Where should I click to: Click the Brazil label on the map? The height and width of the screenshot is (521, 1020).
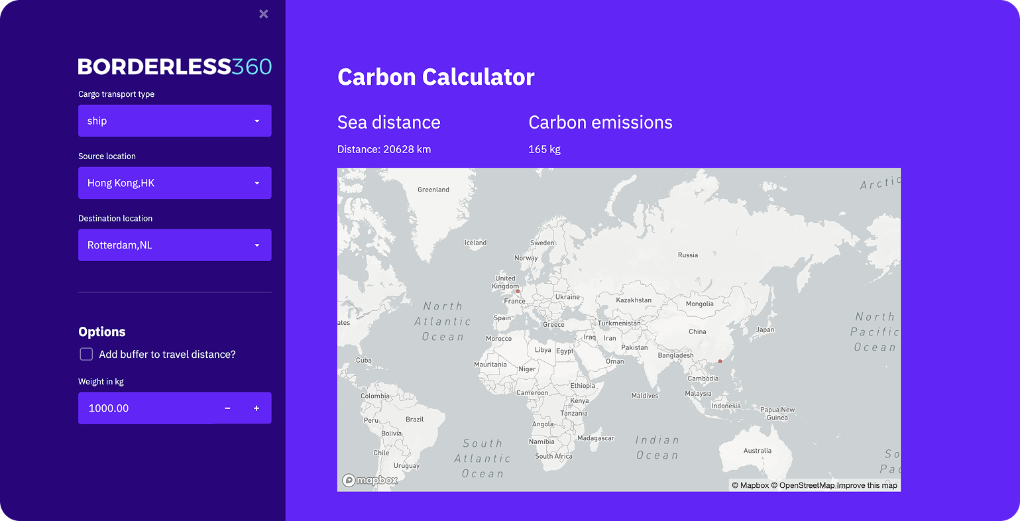(x=414, y=420)
